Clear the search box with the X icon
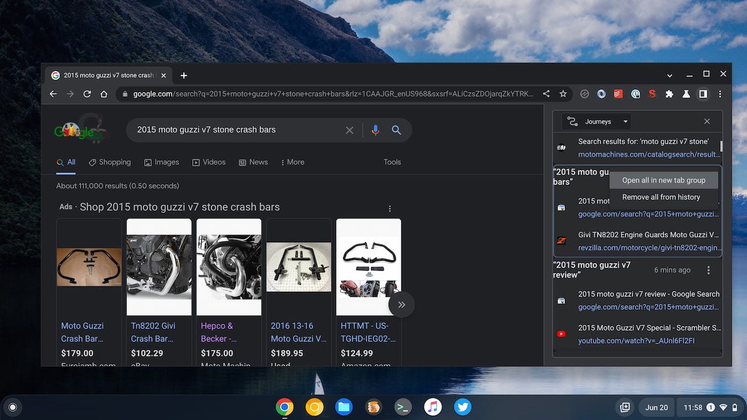The height and width of the screenshot is (420, 747). [350, 130]
